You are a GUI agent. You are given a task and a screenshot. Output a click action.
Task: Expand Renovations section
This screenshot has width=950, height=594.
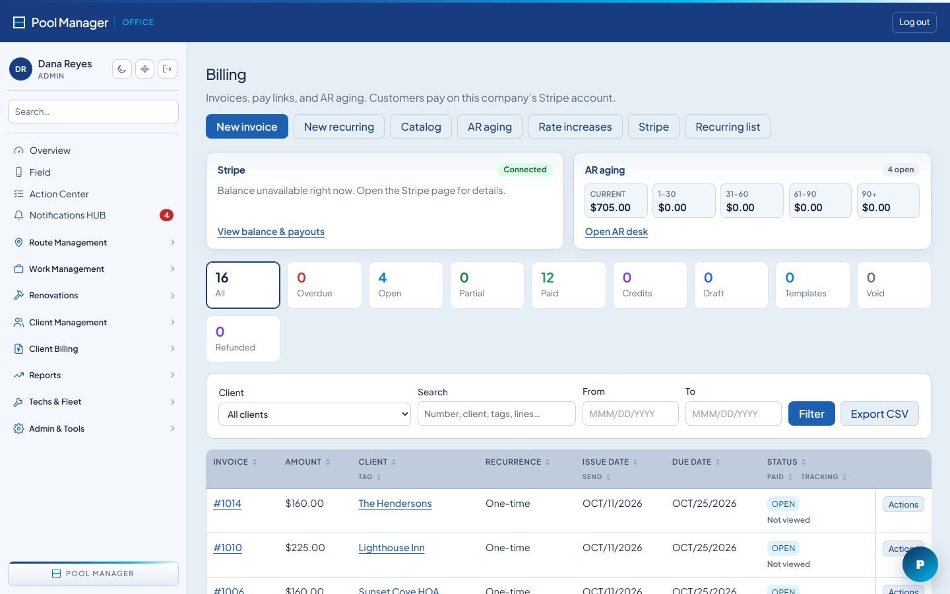pos(93,295)
